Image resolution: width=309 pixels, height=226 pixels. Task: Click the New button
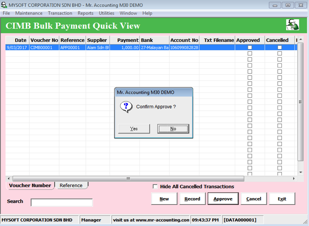[164, 199]
